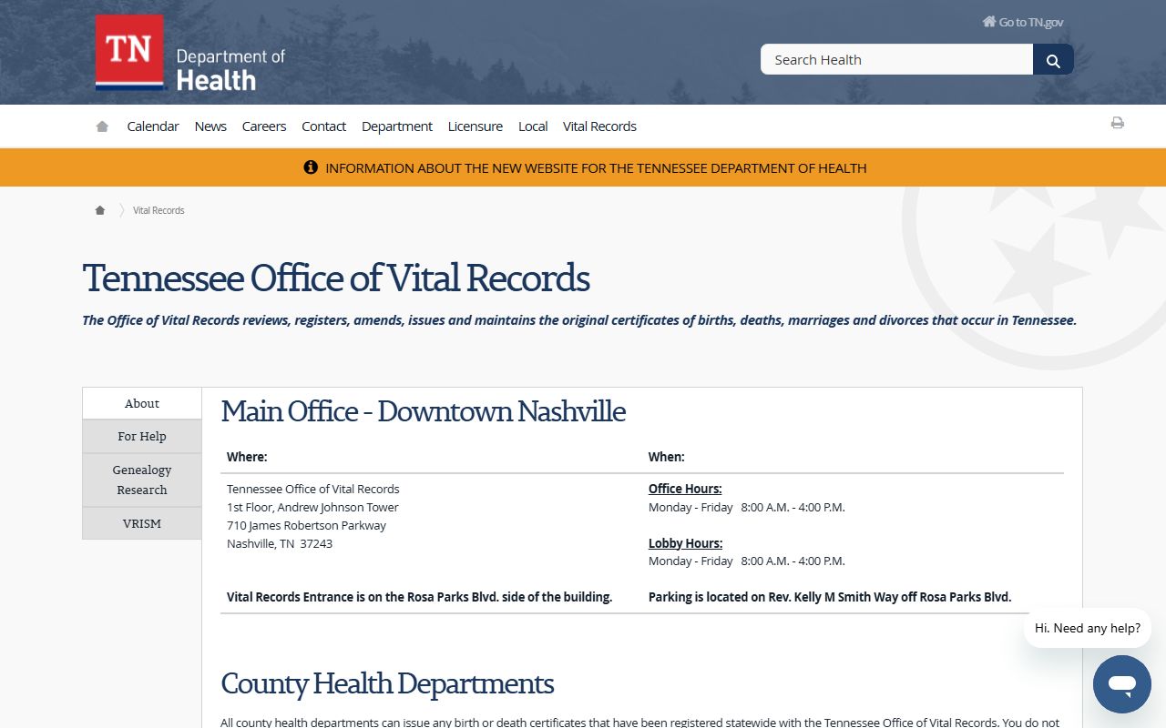The height and width of the screenshot is (728, 1166).
Task: Select the About side tab
Action: [x=142, y=403]
